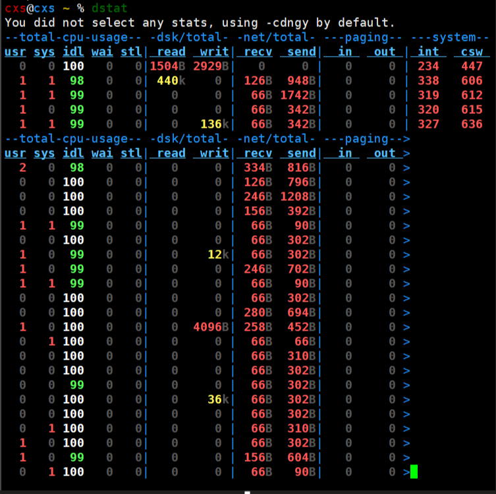Select the '2929B' disk write value
The image size is (496, 494).
click(211, 66)
